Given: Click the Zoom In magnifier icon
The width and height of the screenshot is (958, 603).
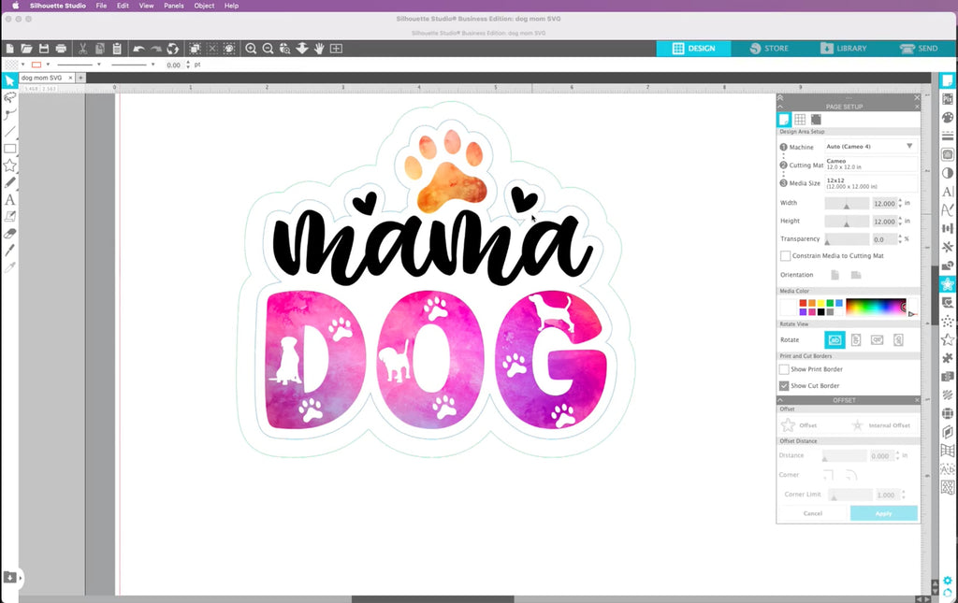Looking at the screenshot, I should 251,49.
